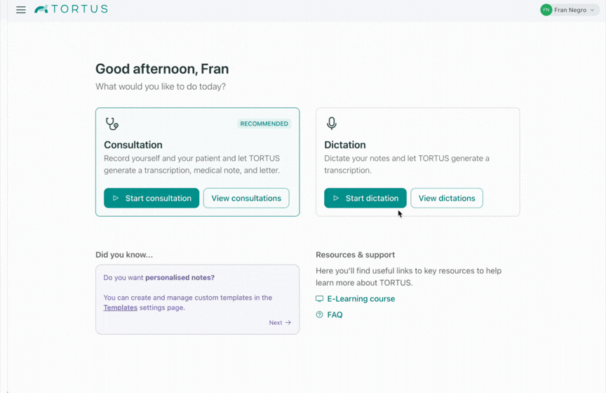Click the E-Learning course monitor icon

320,299
